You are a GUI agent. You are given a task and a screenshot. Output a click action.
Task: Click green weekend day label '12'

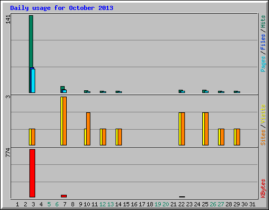click(x=102, y=204)
